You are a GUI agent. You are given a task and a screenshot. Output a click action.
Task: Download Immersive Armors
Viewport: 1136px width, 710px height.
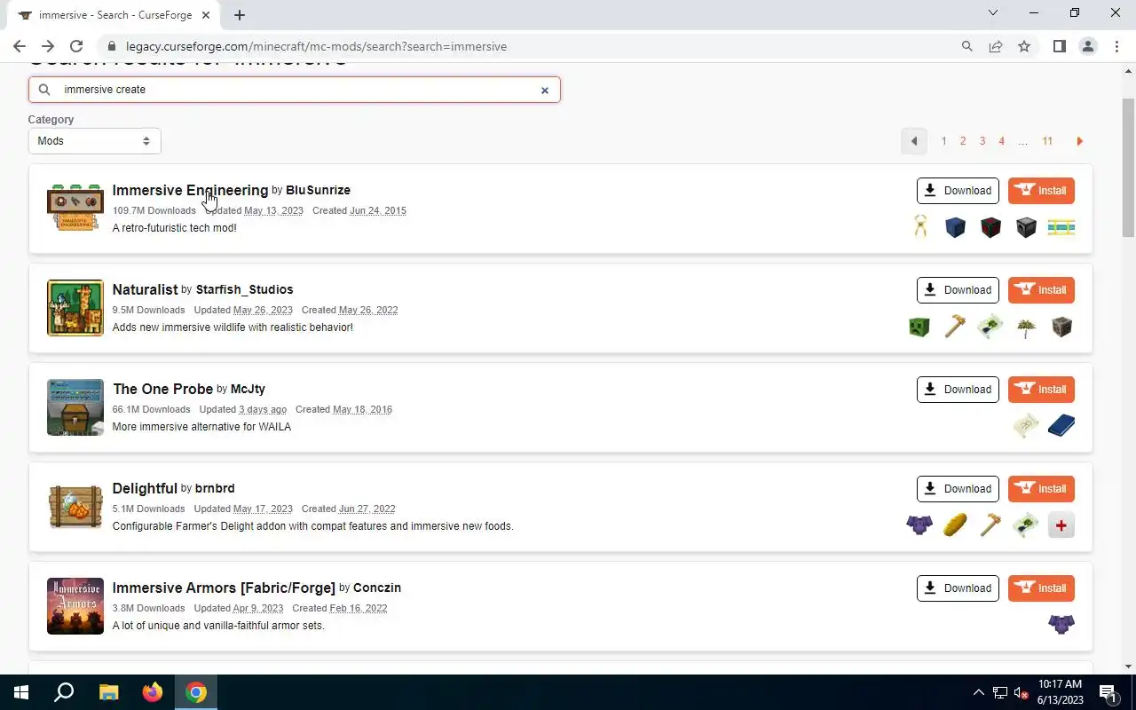[x=958, y=588]
